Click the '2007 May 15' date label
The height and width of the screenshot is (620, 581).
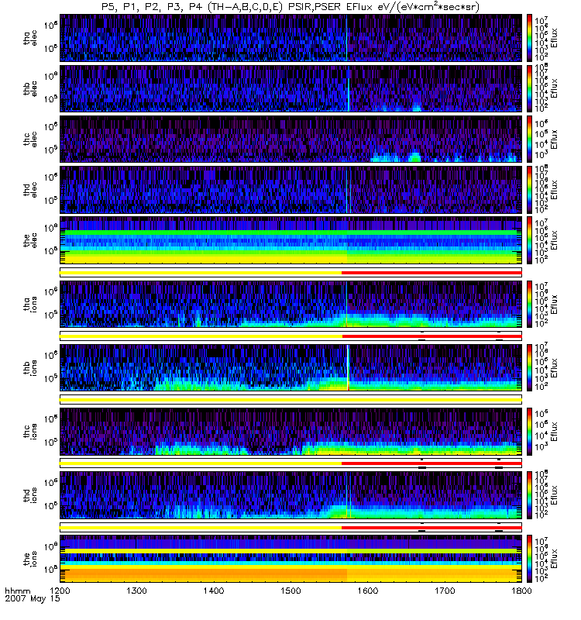(33, 598)
